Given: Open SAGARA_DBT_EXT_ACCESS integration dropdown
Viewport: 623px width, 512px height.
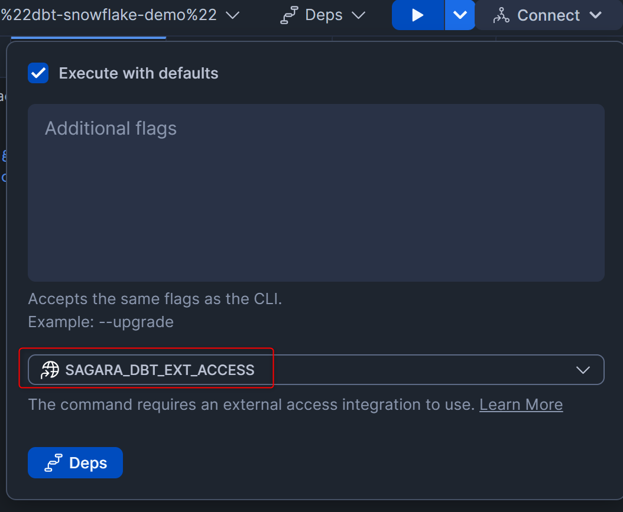Looking at the screenshot, I should (316, 370).
